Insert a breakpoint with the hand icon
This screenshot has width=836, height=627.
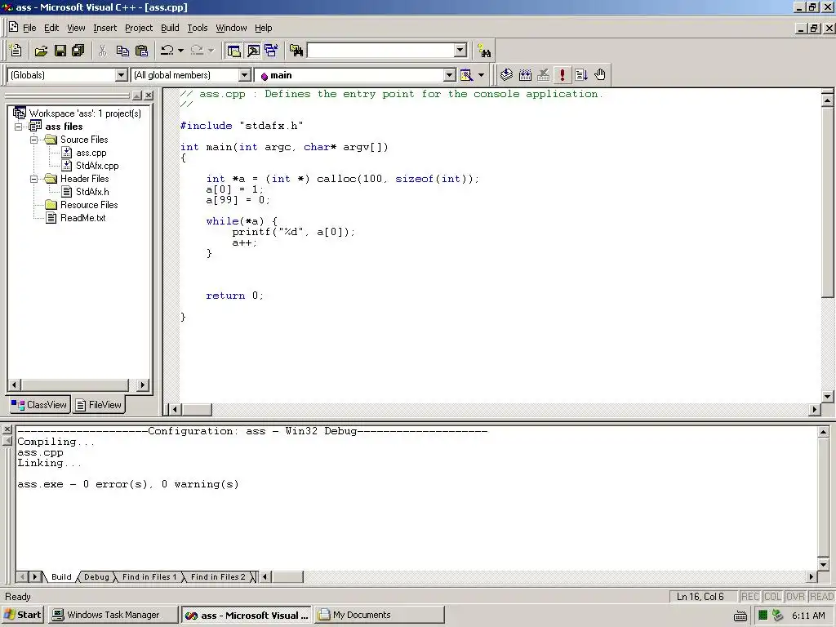(600, 74)
